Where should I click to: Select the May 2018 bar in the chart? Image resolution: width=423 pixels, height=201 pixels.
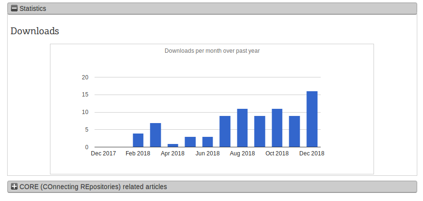click(190, 142)
